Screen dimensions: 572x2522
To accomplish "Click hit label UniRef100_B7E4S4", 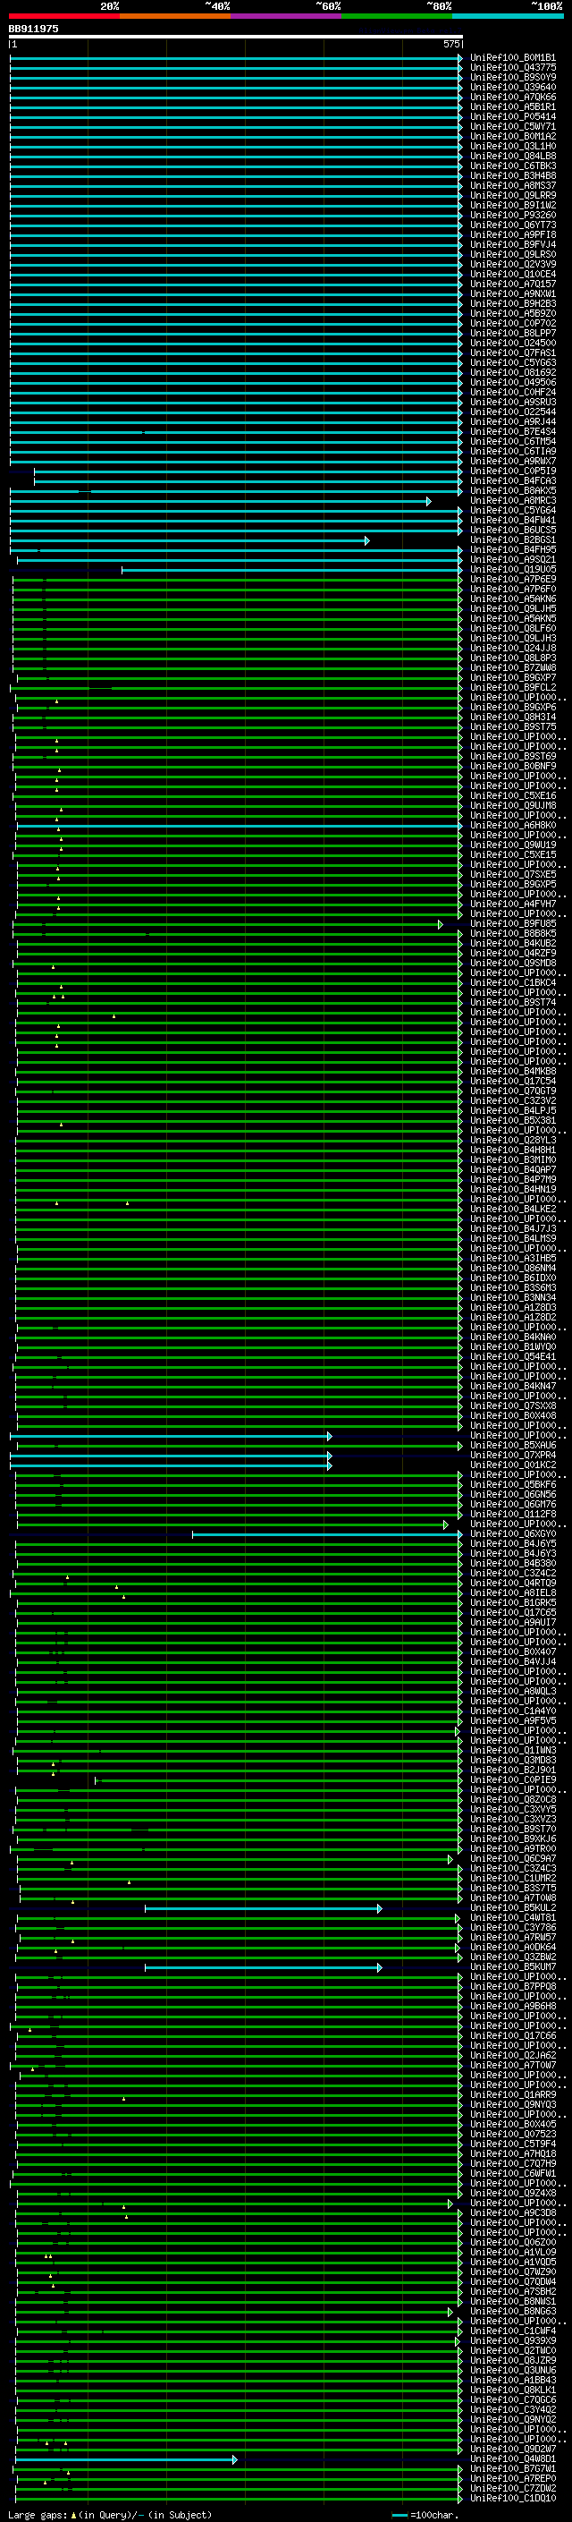I will 513,432.
